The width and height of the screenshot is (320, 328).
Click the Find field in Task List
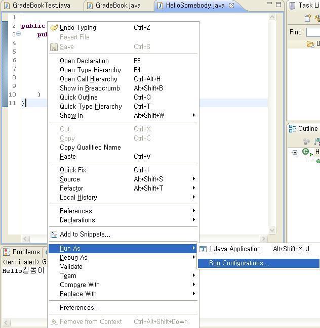[x=313, y=32]
